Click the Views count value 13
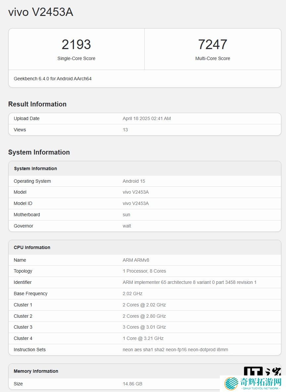The height and width of the screenshot is (392, 286). 125,130
